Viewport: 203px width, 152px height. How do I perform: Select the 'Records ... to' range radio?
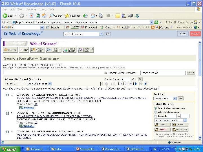click(155, 116)
